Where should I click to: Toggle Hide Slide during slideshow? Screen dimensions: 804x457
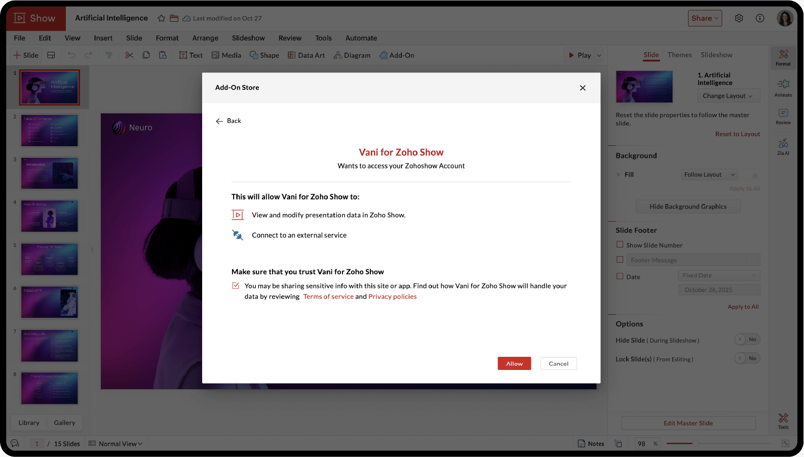(x=747, y=340)
